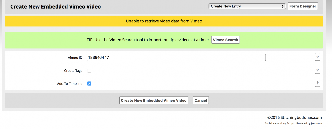Click the Create Tags label text

pos(73,71)
